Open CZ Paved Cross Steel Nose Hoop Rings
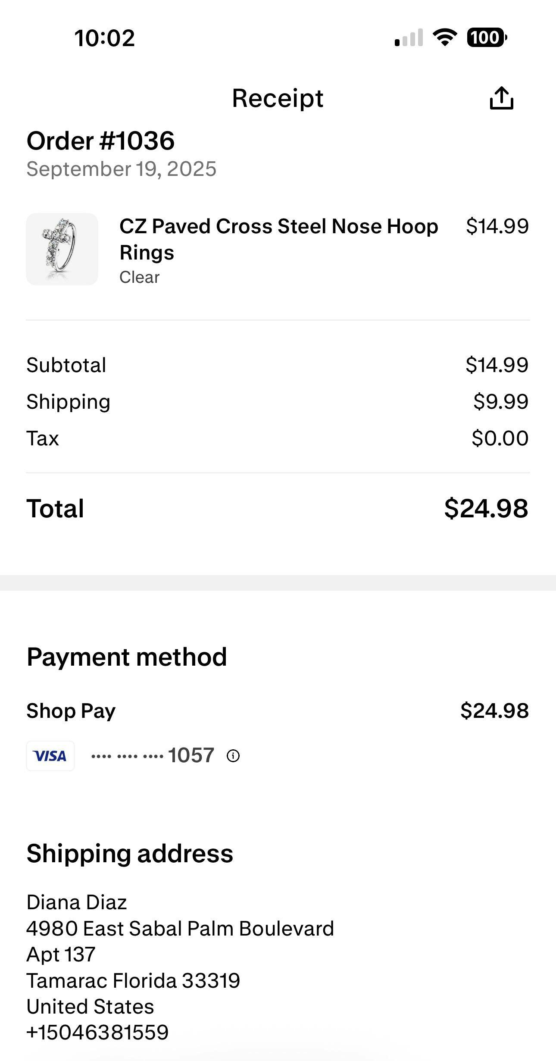Viewport: 556px width, 1061px height. (x=278, y=239)
